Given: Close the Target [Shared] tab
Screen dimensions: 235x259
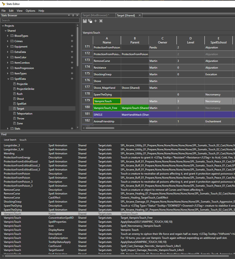Looking at the screenshot, I should tap(140, 15).
